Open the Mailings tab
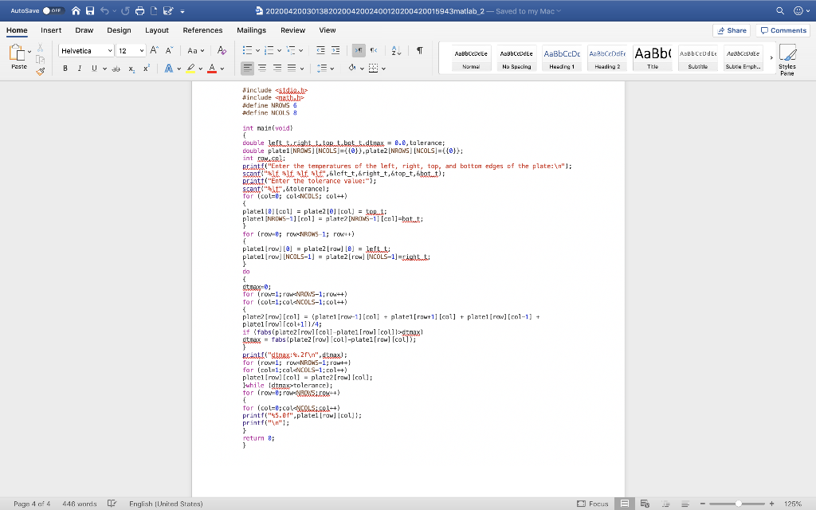 click(251, 30)
